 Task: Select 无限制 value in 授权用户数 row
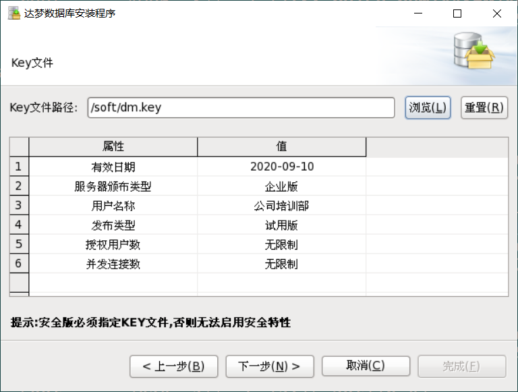[x=282, y=244]
